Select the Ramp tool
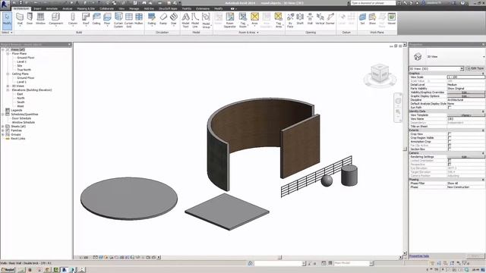 pyautogui.click(x=163, y=19)
